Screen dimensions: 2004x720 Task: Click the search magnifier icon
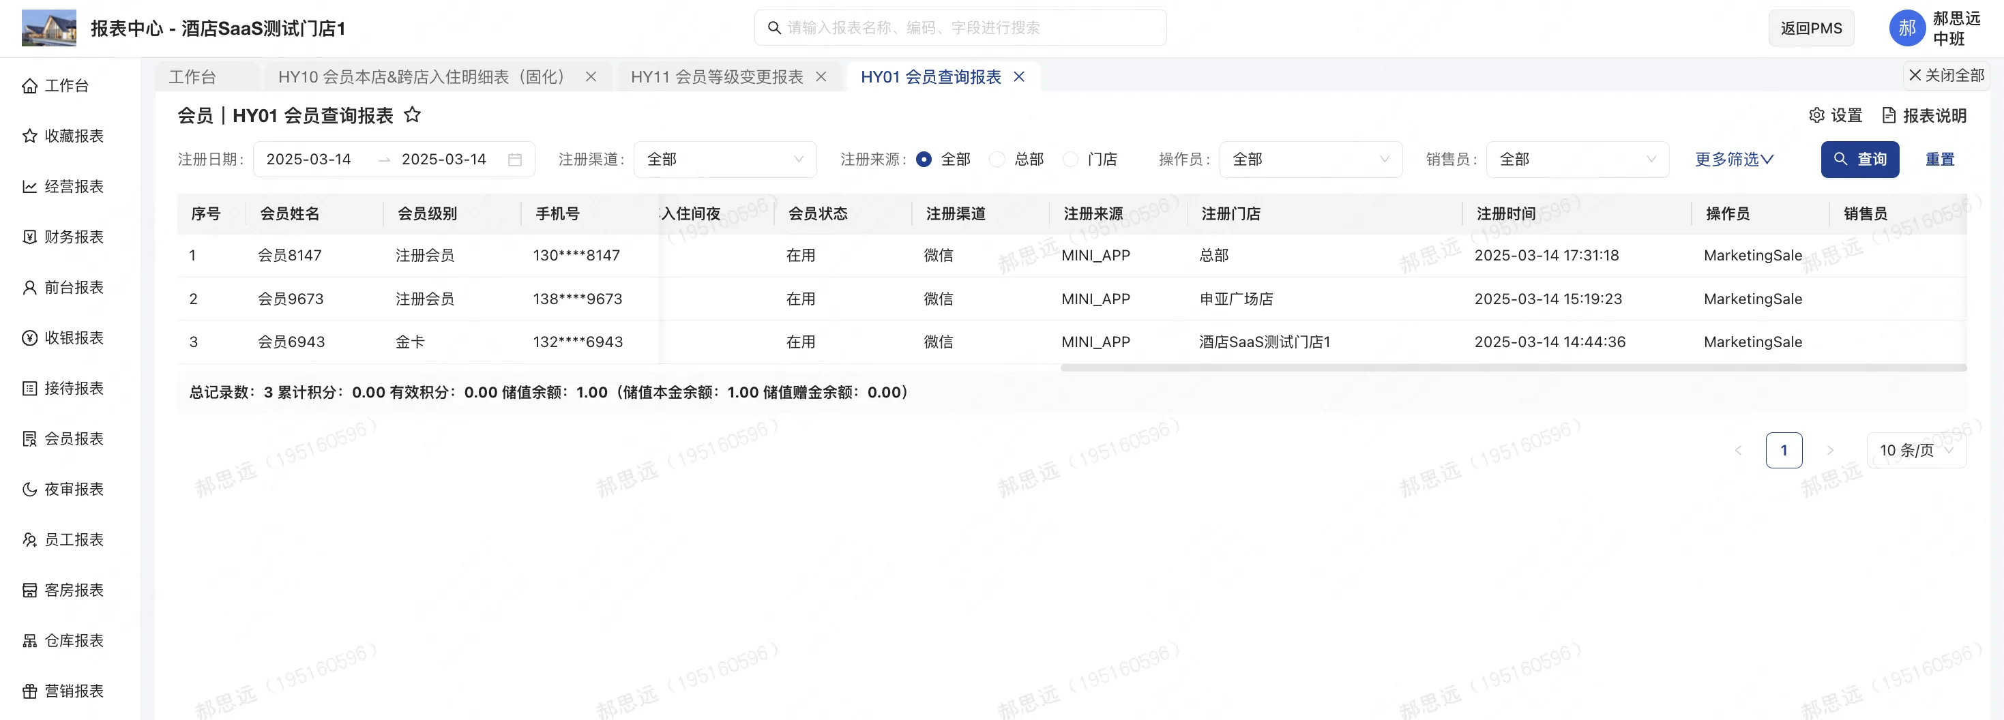[774, 28]
